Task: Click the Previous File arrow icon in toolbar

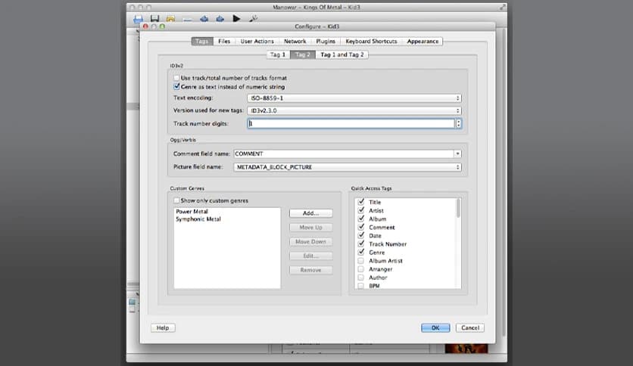Action: click(204, 19)
